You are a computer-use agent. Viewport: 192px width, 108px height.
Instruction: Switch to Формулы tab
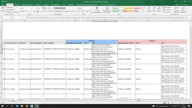coord(38,5)
